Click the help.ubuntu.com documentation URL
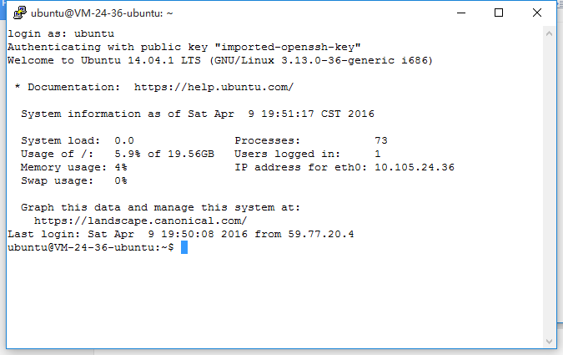This screenshot has width=563, height=355. pyautogui.click(x=214, y=87)
